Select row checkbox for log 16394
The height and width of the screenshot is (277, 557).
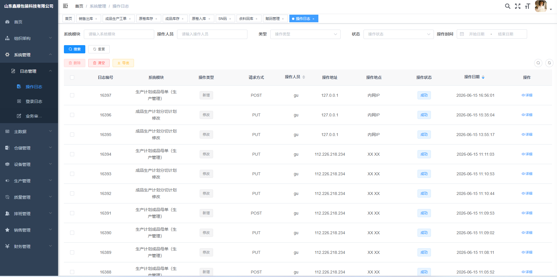tap(72, 154)
